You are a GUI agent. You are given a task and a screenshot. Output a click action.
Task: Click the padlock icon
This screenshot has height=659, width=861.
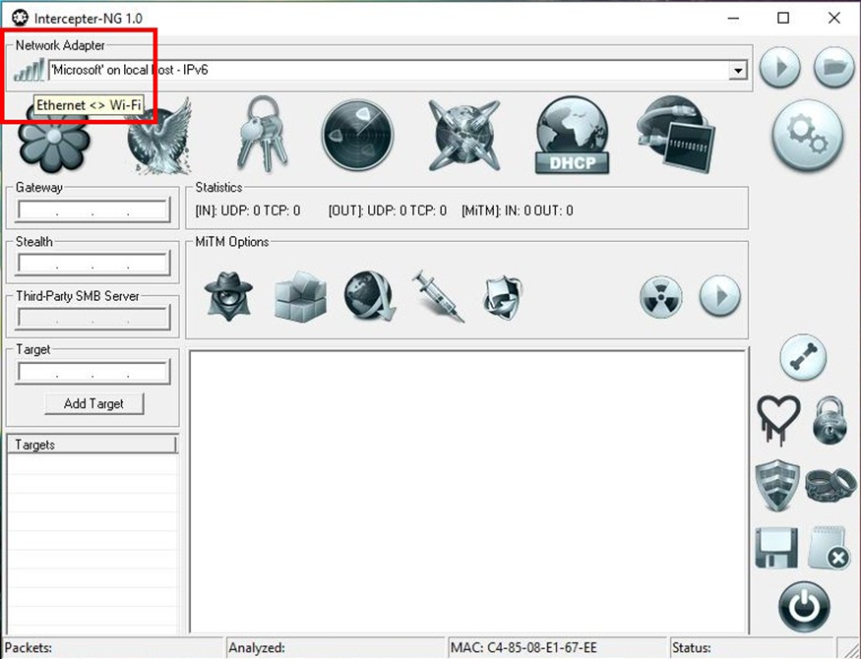coord(830,420)
